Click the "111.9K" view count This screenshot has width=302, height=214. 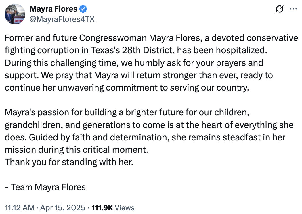click(x=102, y=208)
